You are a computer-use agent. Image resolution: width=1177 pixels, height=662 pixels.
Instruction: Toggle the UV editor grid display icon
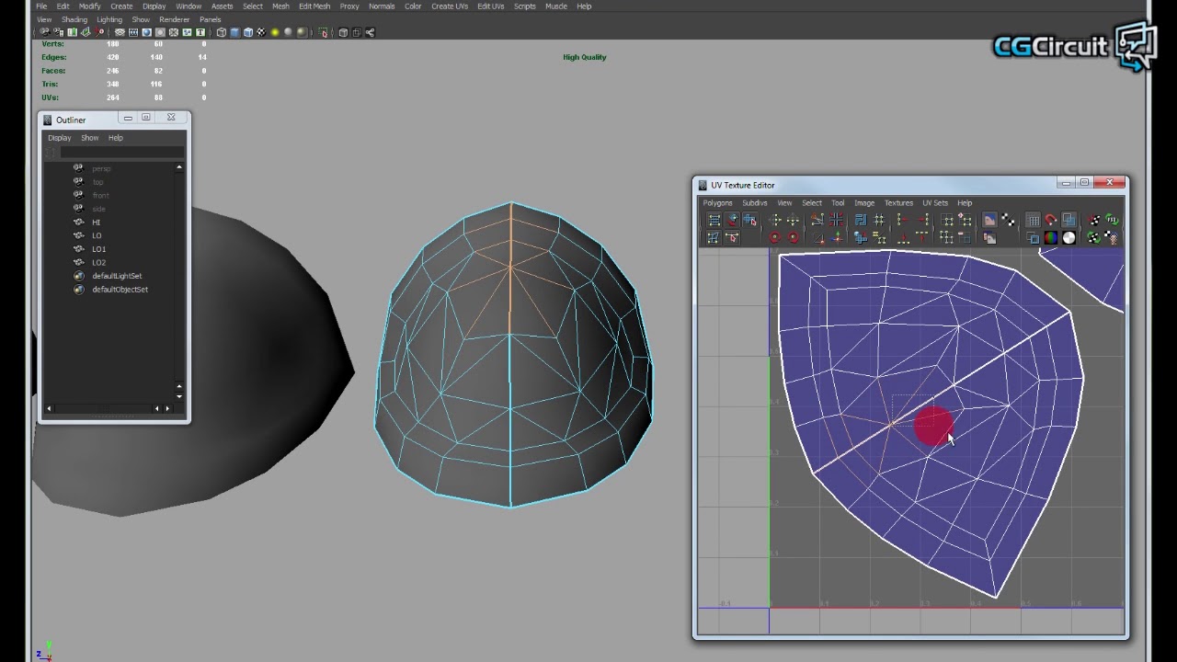1033,220
